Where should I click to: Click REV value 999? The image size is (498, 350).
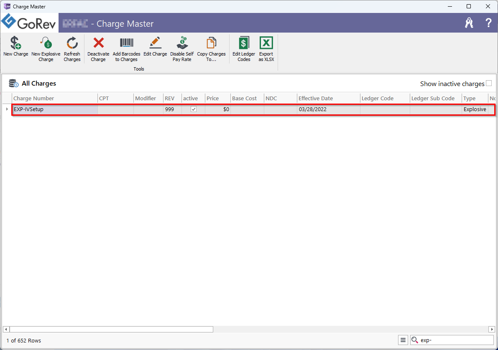pyautogui.click(x=172, y=109)
